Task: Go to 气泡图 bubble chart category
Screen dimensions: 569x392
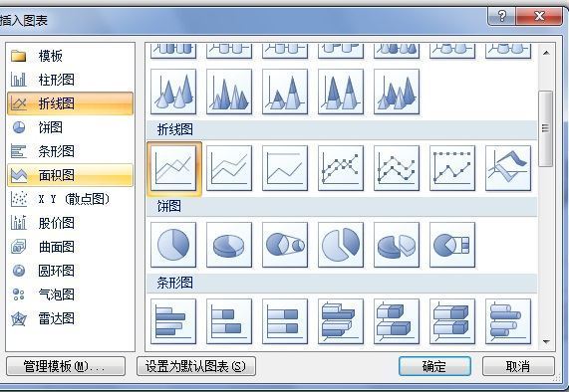Action: point(70,294)
